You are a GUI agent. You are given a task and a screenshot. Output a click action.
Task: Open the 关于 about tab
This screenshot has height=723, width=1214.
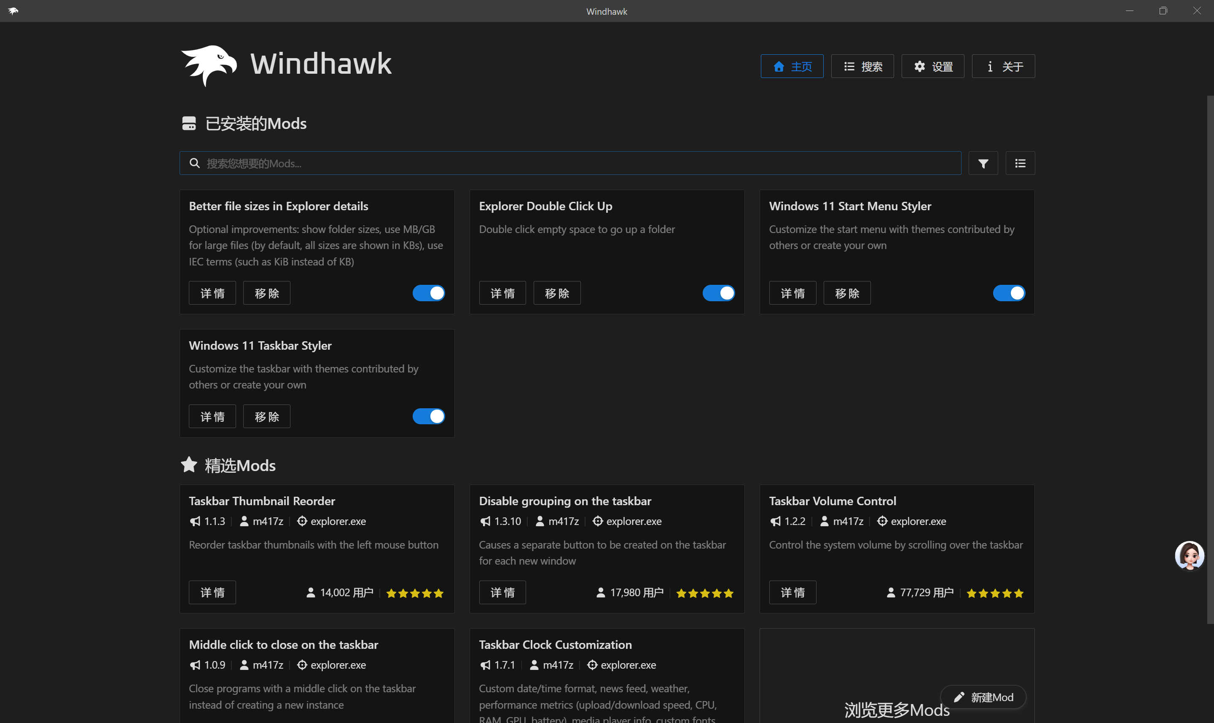pos(1003,66)
